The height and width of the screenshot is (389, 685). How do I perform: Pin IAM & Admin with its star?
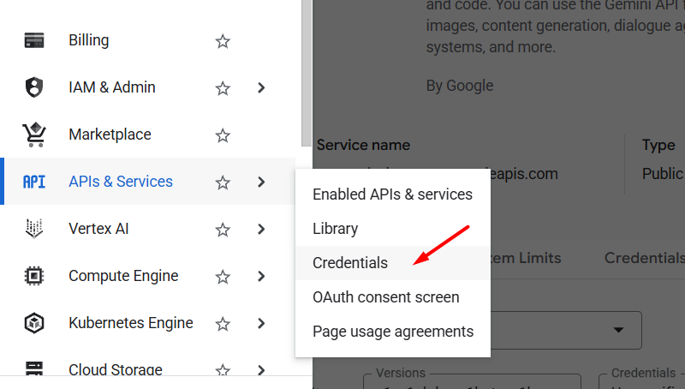pos(223,88)
